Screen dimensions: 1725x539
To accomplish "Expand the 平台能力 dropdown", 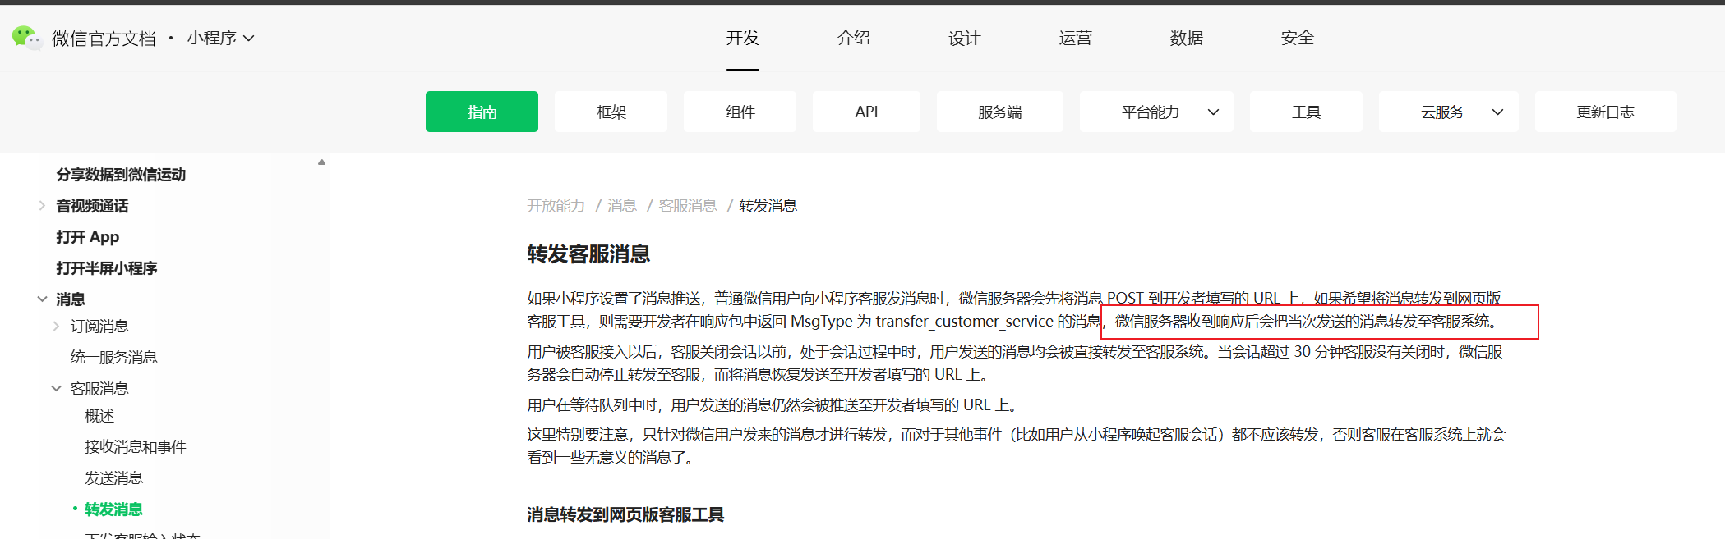I will coord(1156,112).
